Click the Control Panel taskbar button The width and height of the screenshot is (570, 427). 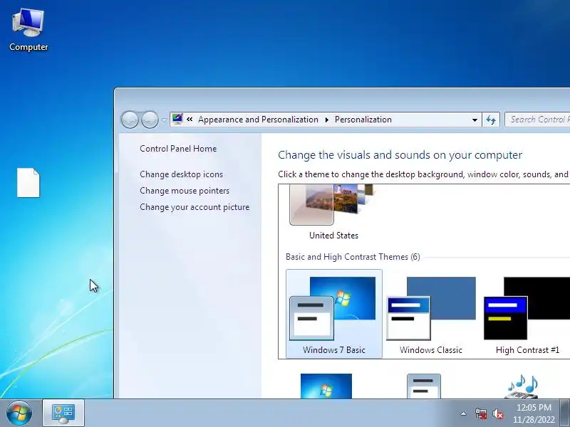point(63,413)
